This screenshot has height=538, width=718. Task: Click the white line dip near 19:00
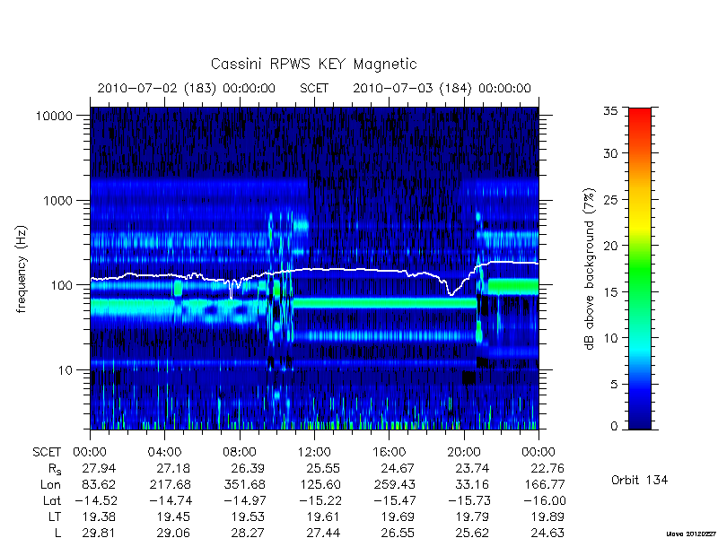pyautogui.click(x=451, y=294)
